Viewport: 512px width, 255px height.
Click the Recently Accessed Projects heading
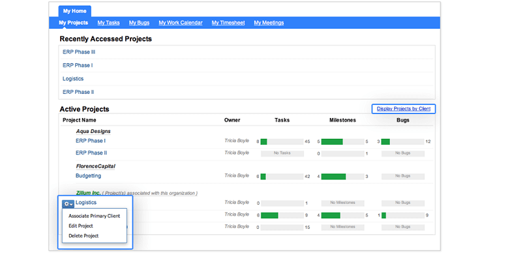click(x=106, y=39)
